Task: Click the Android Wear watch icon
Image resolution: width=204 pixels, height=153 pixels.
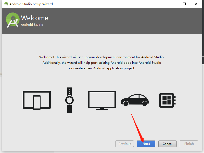Action: tap(69, 100)
